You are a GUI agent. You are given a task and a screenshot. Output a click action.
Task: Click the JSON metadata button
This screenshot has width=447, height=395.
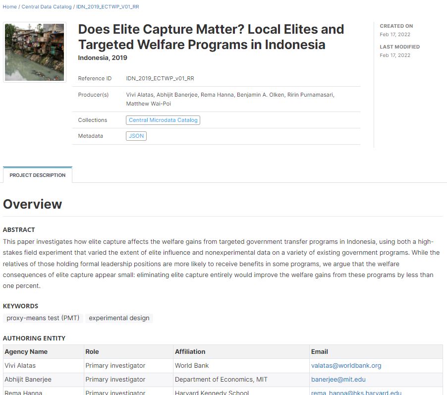click(x=136, y=136)
